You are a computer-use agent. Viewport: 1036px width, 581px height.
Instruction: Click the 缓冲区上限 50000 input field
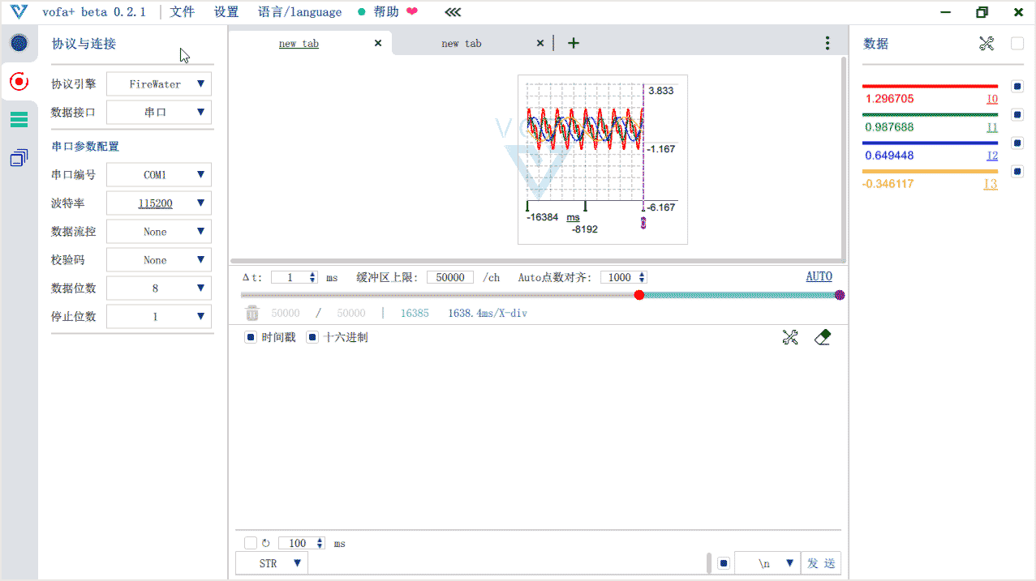[x=450, y=277]
